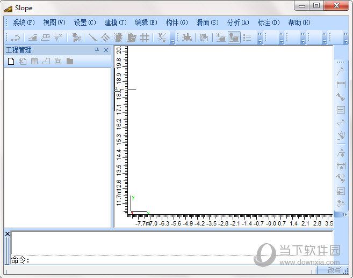This screenshot has width=353, height=278.
Task: Open the 编辑(E) menu
Action: [146, 22]
